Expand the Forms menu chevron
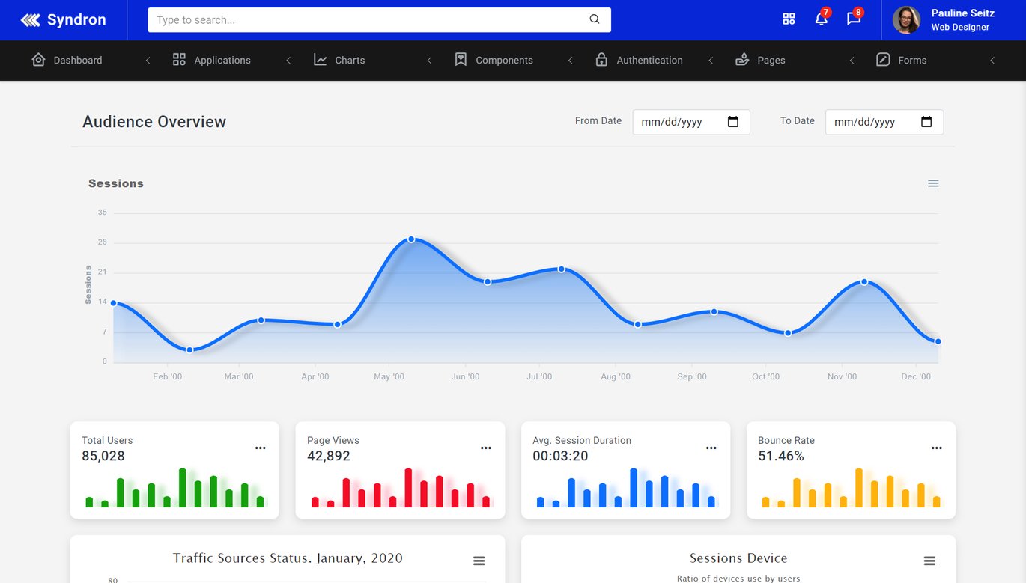The image size is (1026, 583). (x=992, y=61)
